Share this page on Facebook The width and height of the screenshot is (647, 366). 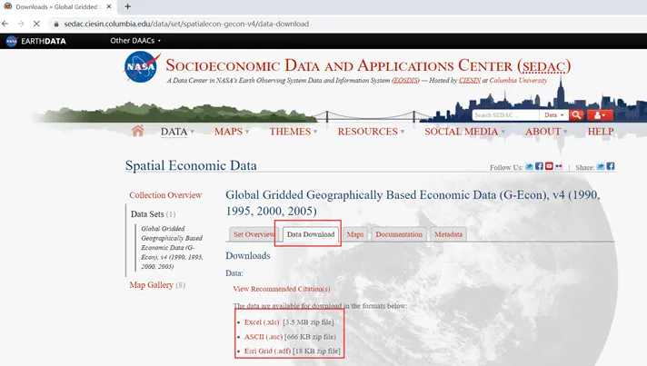[611, 166]
